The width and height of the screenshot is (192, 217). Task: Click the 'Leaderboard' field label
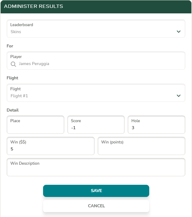(22, 25)
